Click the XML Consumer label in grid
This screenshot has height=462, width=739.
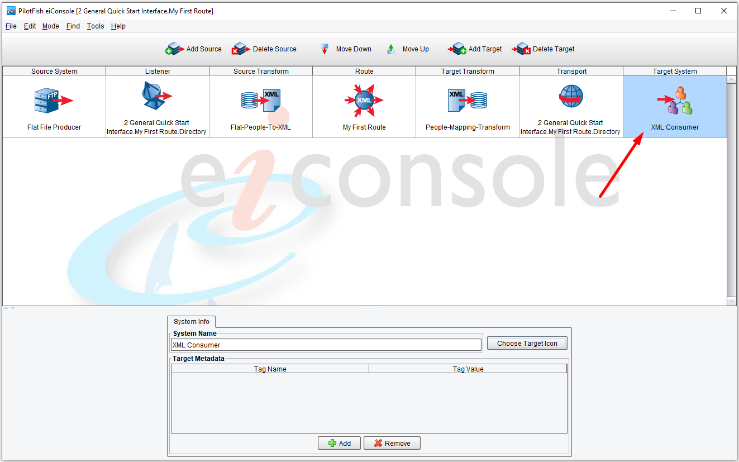click(675, 127)
